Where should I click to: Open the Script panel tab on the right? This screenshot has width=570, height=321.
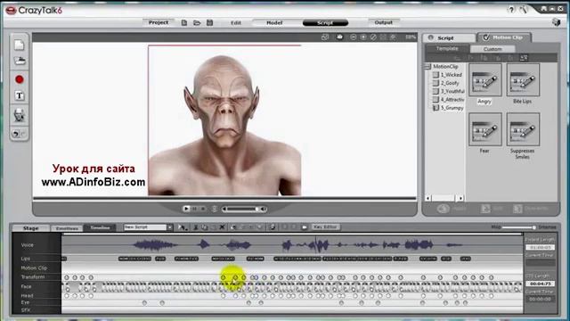[449, 37]
